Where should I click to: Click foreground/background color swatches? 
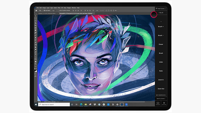(x=36, y=71)
